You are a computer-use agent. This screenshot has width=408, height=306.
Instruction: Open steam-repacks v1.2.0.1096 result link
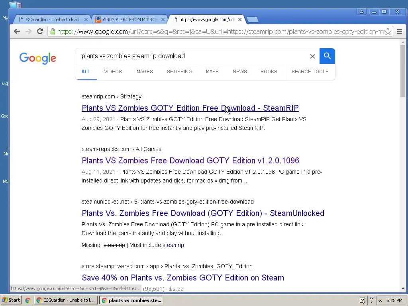[x=190, y=160]
